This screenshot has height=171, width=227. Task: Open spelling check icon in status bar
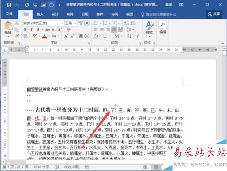tap(57, 167)
